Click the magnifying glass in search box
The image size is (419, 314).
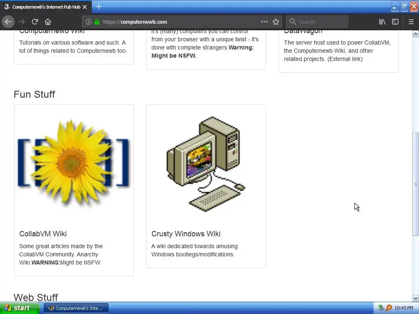pyautogui.click(x=293, y=22)
